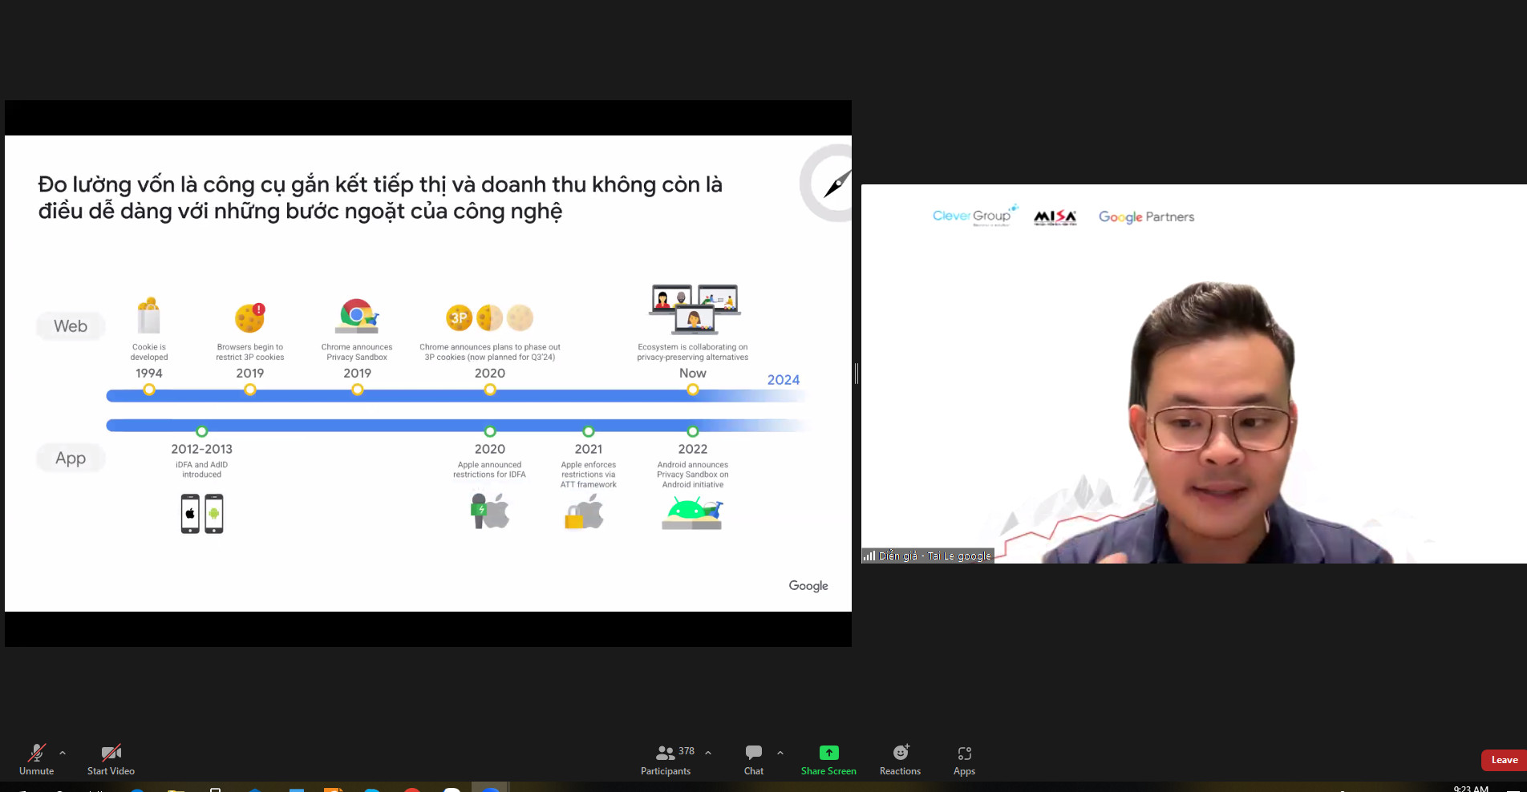Click the green Share Screen icon
This screenshot has height=792, width=1527.
pos(828,753)
